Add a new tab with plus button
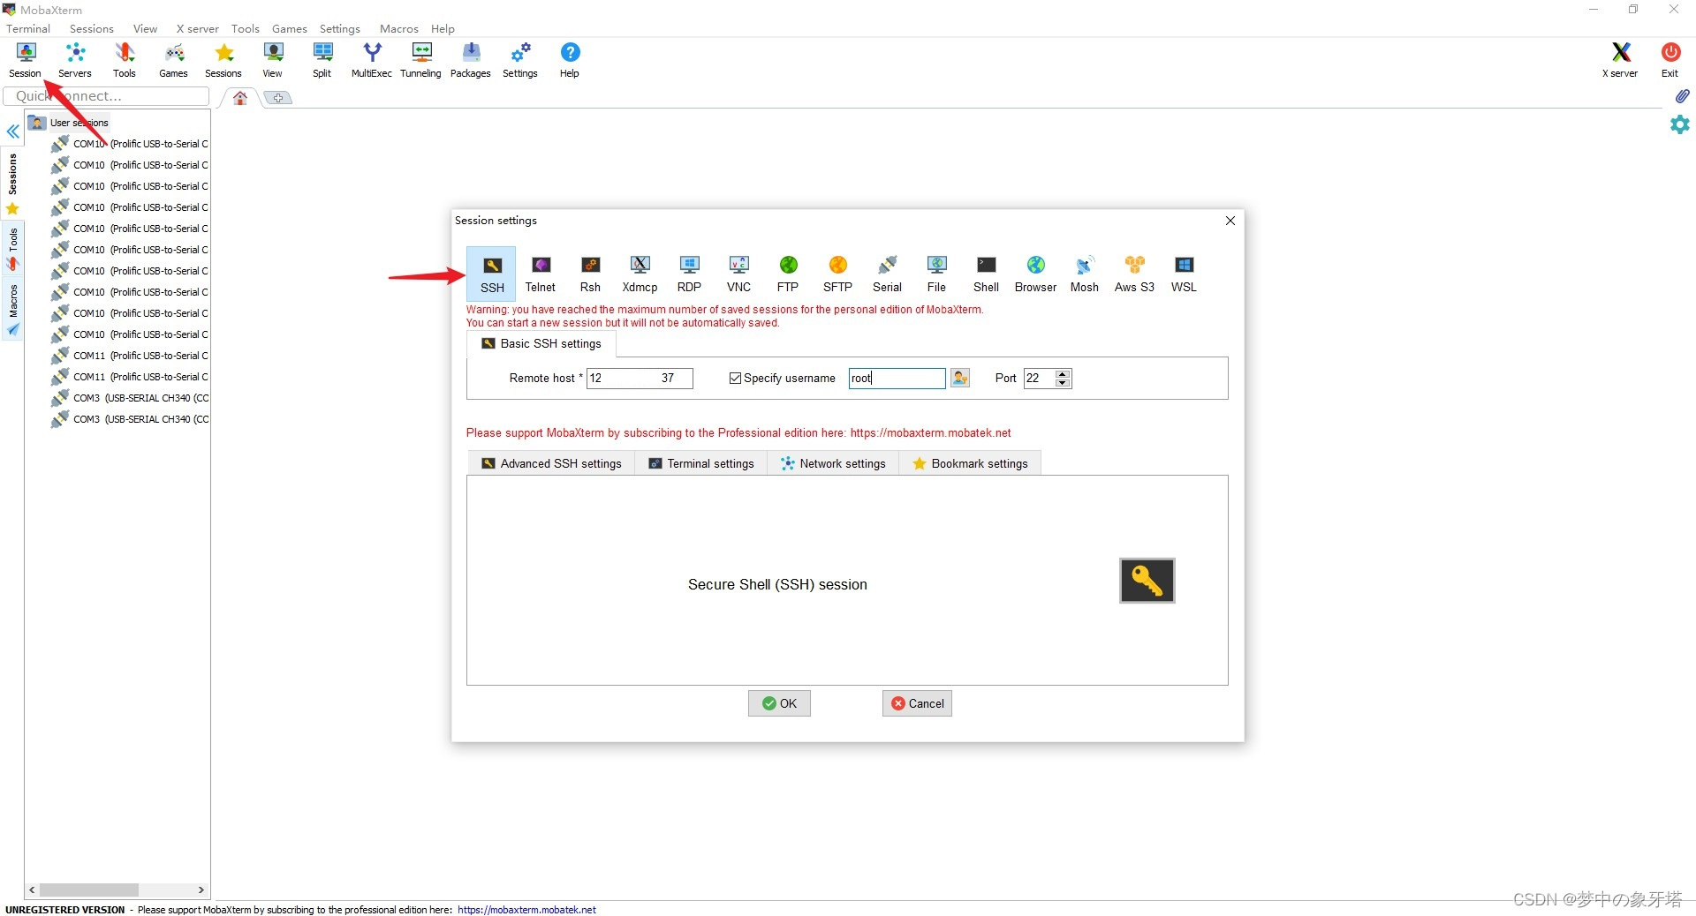 [278, 98]
